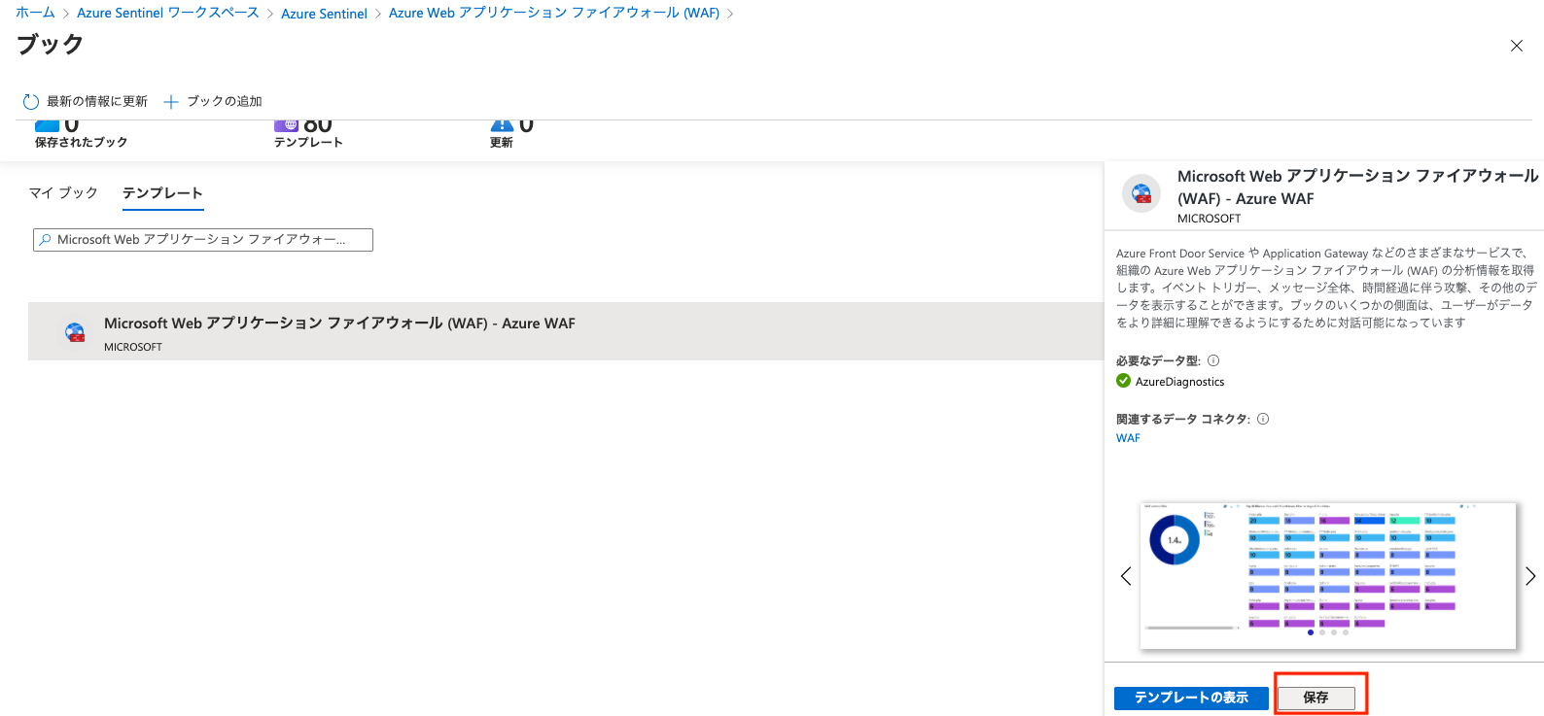The image size is (1544, 716).
Task: Open the Azure Sentinel breadcrumb link
Action: (x=324, y=14)
